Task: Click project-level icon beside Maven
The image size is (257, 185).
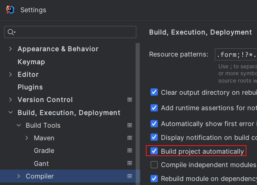Action: pyautogui.click(x=130, y=138)
